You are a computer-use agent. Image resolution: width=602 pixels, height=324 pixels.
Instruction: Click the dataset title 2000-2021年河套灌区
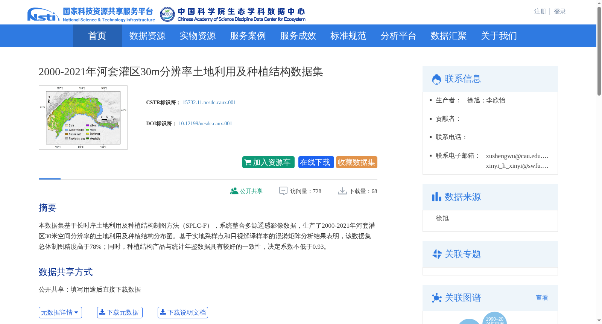click(x=181, y=72)
